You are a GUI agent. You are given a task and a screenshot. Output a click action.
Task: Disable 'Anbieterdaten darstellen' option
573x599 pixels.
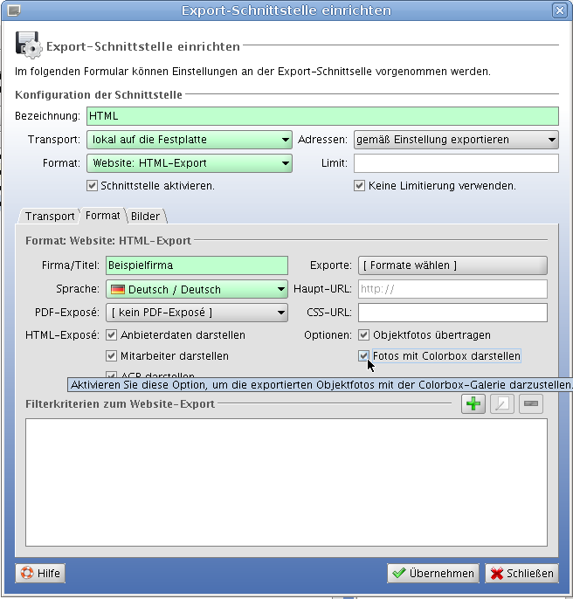(x=112, y=335)
